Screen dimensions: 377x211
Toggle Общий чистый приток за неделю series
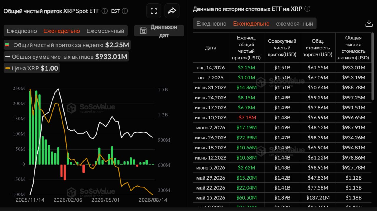pos(67,45)
